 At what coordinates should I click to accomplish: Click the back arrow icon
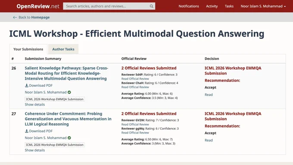[x=15, y=17]
